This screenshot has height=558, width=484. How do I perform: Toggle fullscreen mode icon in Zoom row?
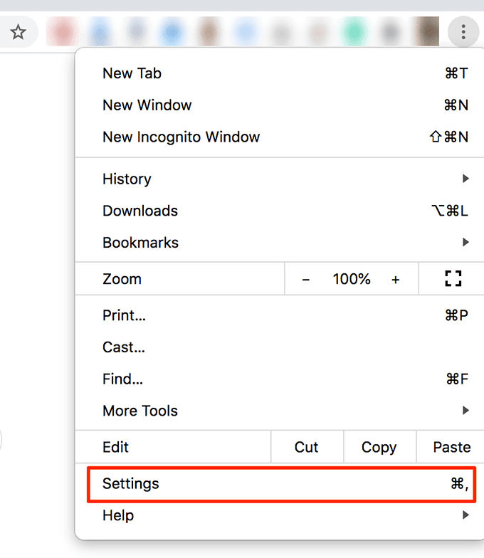point(453,279)
